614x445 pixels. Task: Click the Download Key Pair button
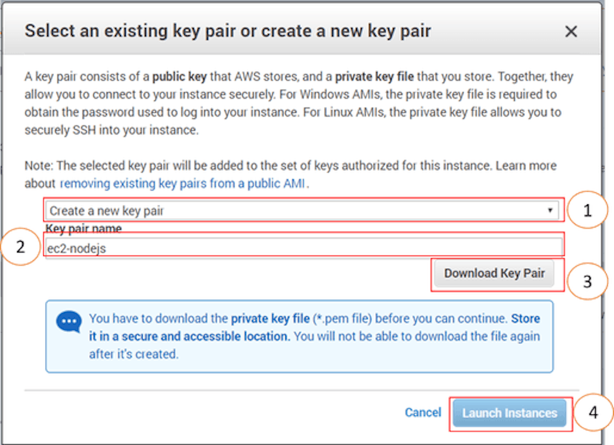coord(494,273)
